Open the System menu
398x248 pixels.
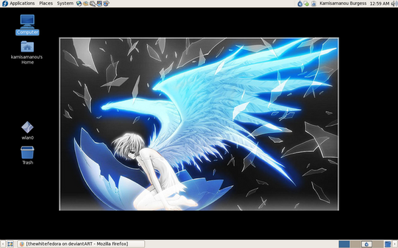65,3
